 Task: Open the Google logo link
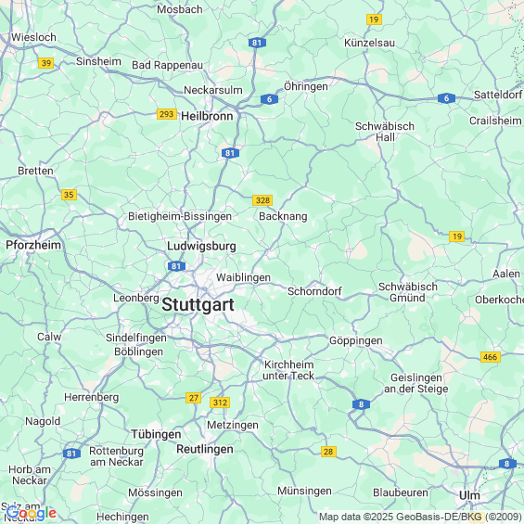tap(32, 514)
